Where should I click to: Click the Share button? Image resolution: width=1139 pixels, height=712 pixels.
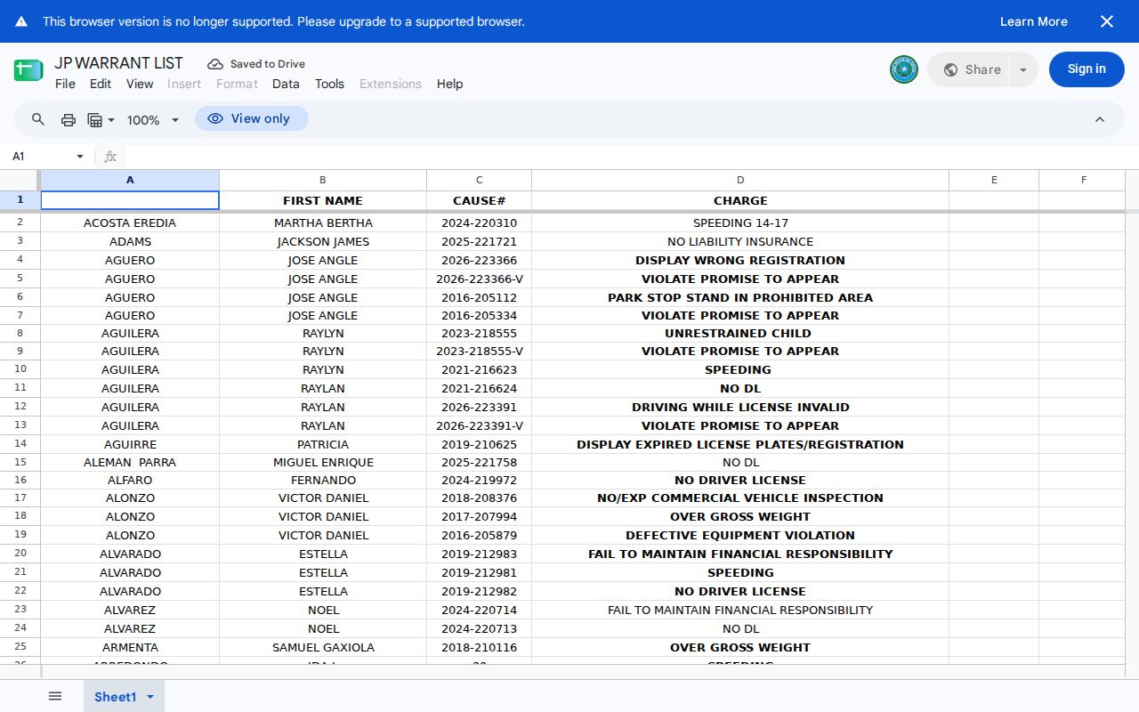(968, 69)
